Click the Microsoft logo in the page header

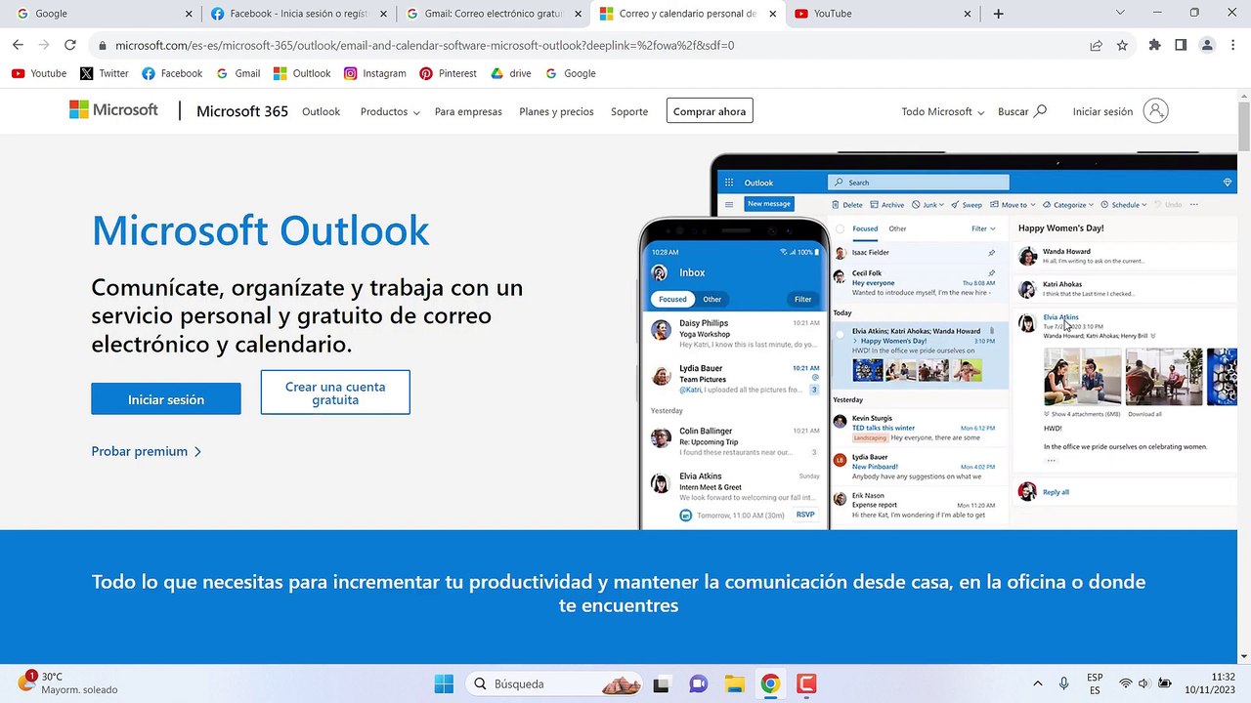coord(113,110)
